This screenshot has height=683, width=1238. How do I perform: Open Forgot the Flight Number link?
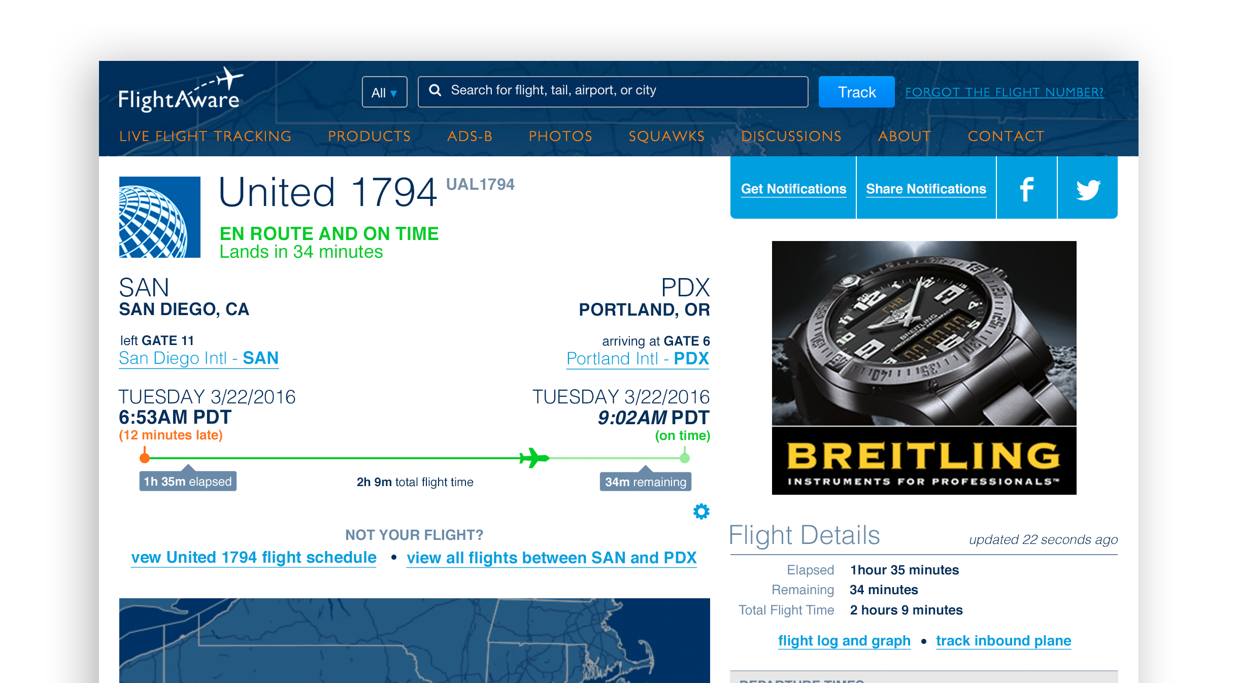1005,92
